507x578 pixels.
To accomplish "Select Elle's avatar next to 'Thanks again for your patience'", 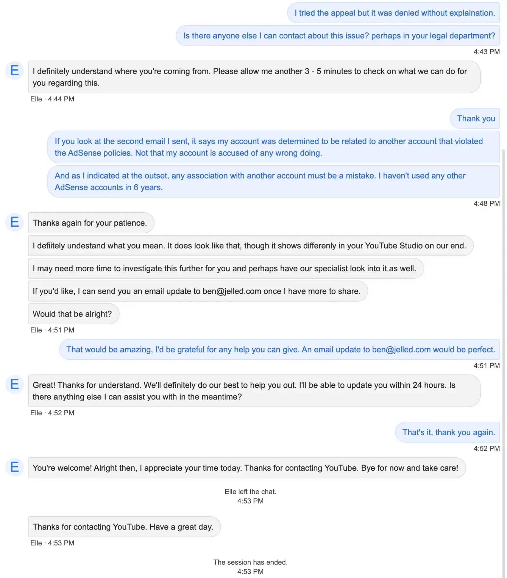I will (15, 222).
